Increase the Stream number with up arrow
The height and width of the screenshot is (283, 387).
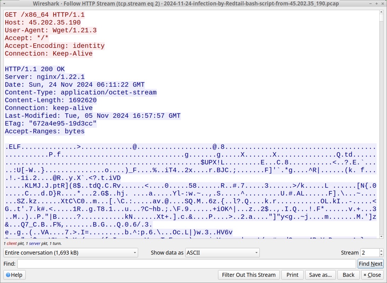[381, 251]
